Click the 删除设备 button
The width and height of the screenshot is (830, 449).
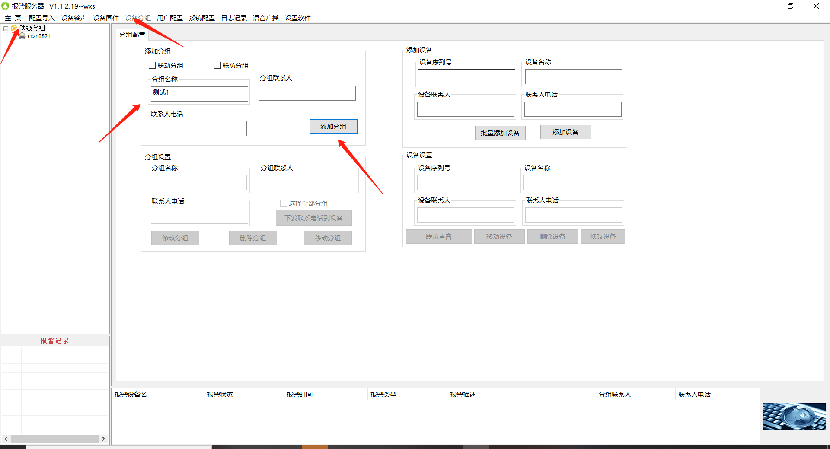tap(552, 236)
